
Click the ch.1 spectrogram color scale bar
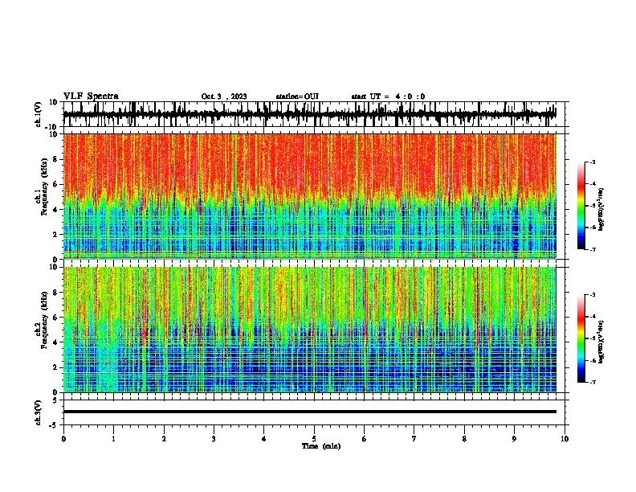(581, 206)
